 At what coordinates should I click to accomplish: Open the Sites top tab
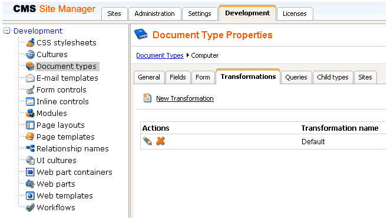pos(114,14)
